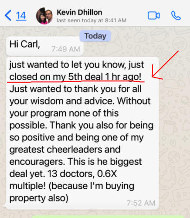This screenshot has width=190, height=218.
Task: View Kevin Dhillon's profile picture
Action: [45, 16]
